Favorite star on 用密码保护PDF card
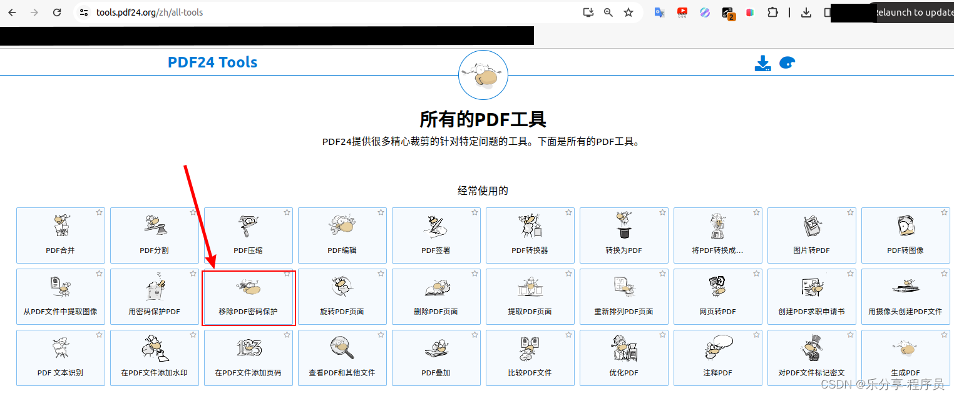 tap(193, 274)
